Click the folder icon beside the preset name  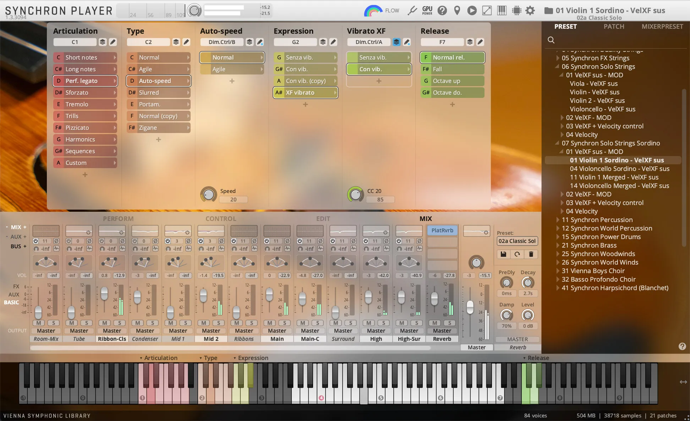(549, 11)
